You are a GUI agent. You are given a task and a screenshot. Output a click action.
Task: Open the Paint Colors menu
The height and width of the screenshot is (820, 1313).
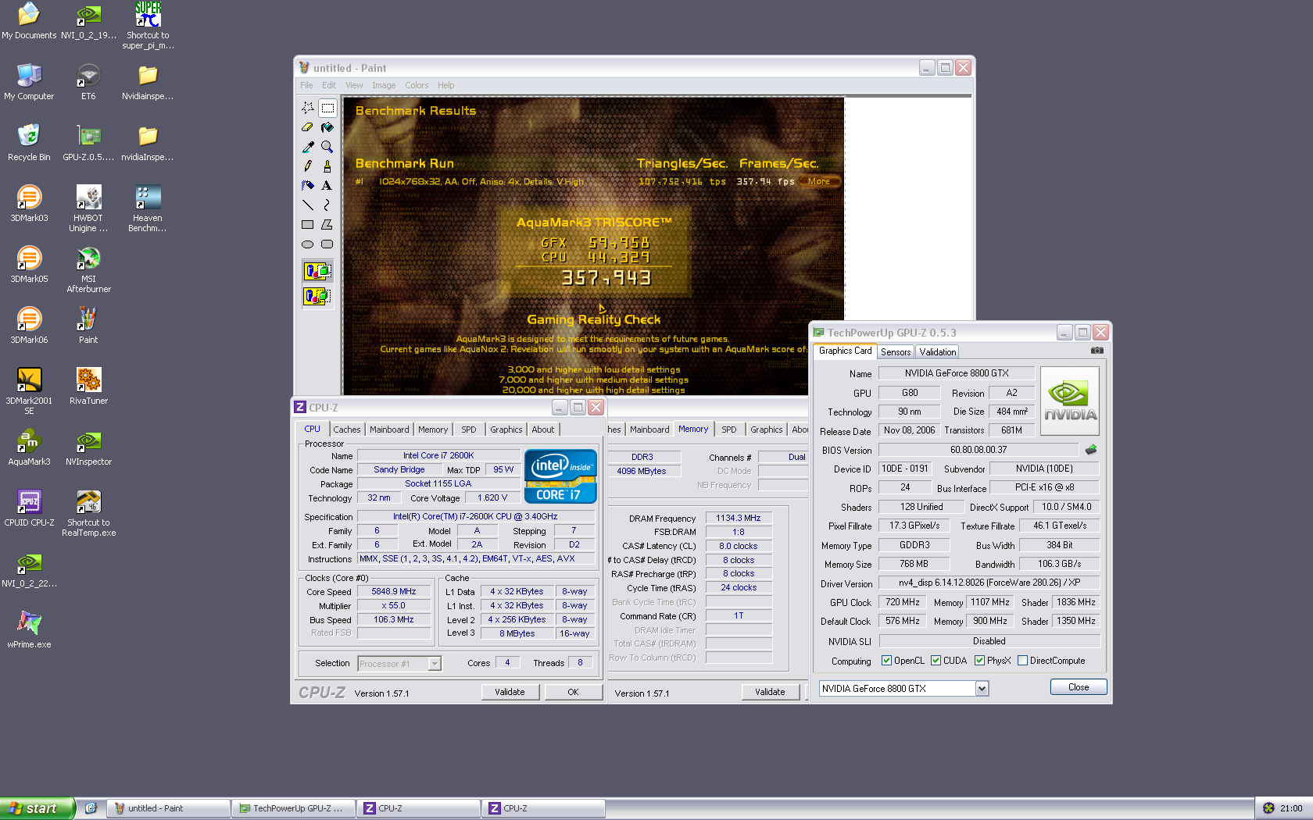[417, 85]
